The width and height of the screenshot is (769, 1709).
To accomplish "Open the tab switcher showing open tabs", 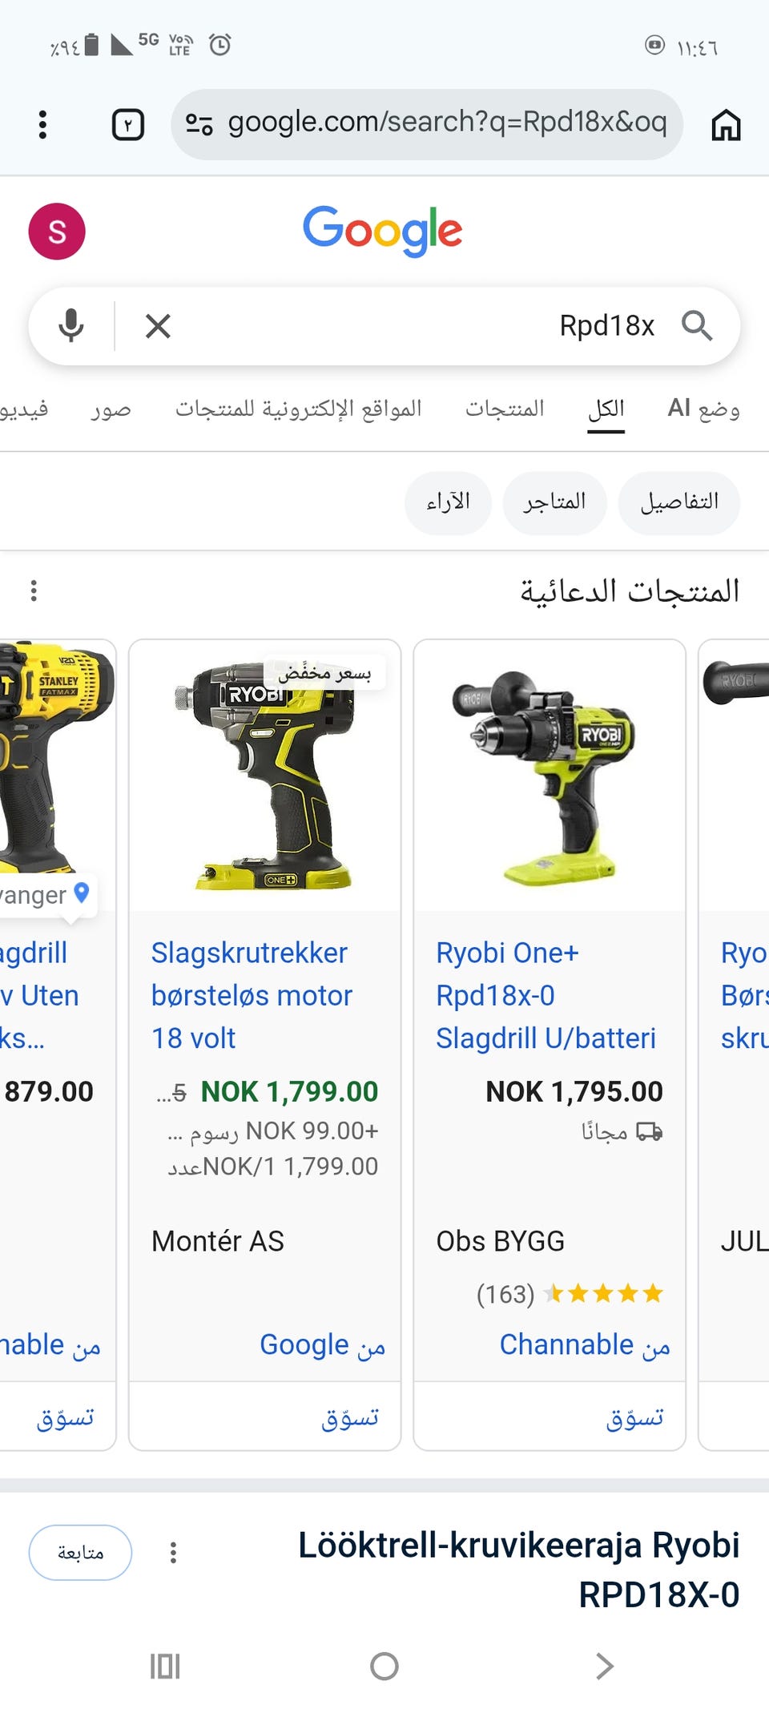I will (x=128, y=125).
